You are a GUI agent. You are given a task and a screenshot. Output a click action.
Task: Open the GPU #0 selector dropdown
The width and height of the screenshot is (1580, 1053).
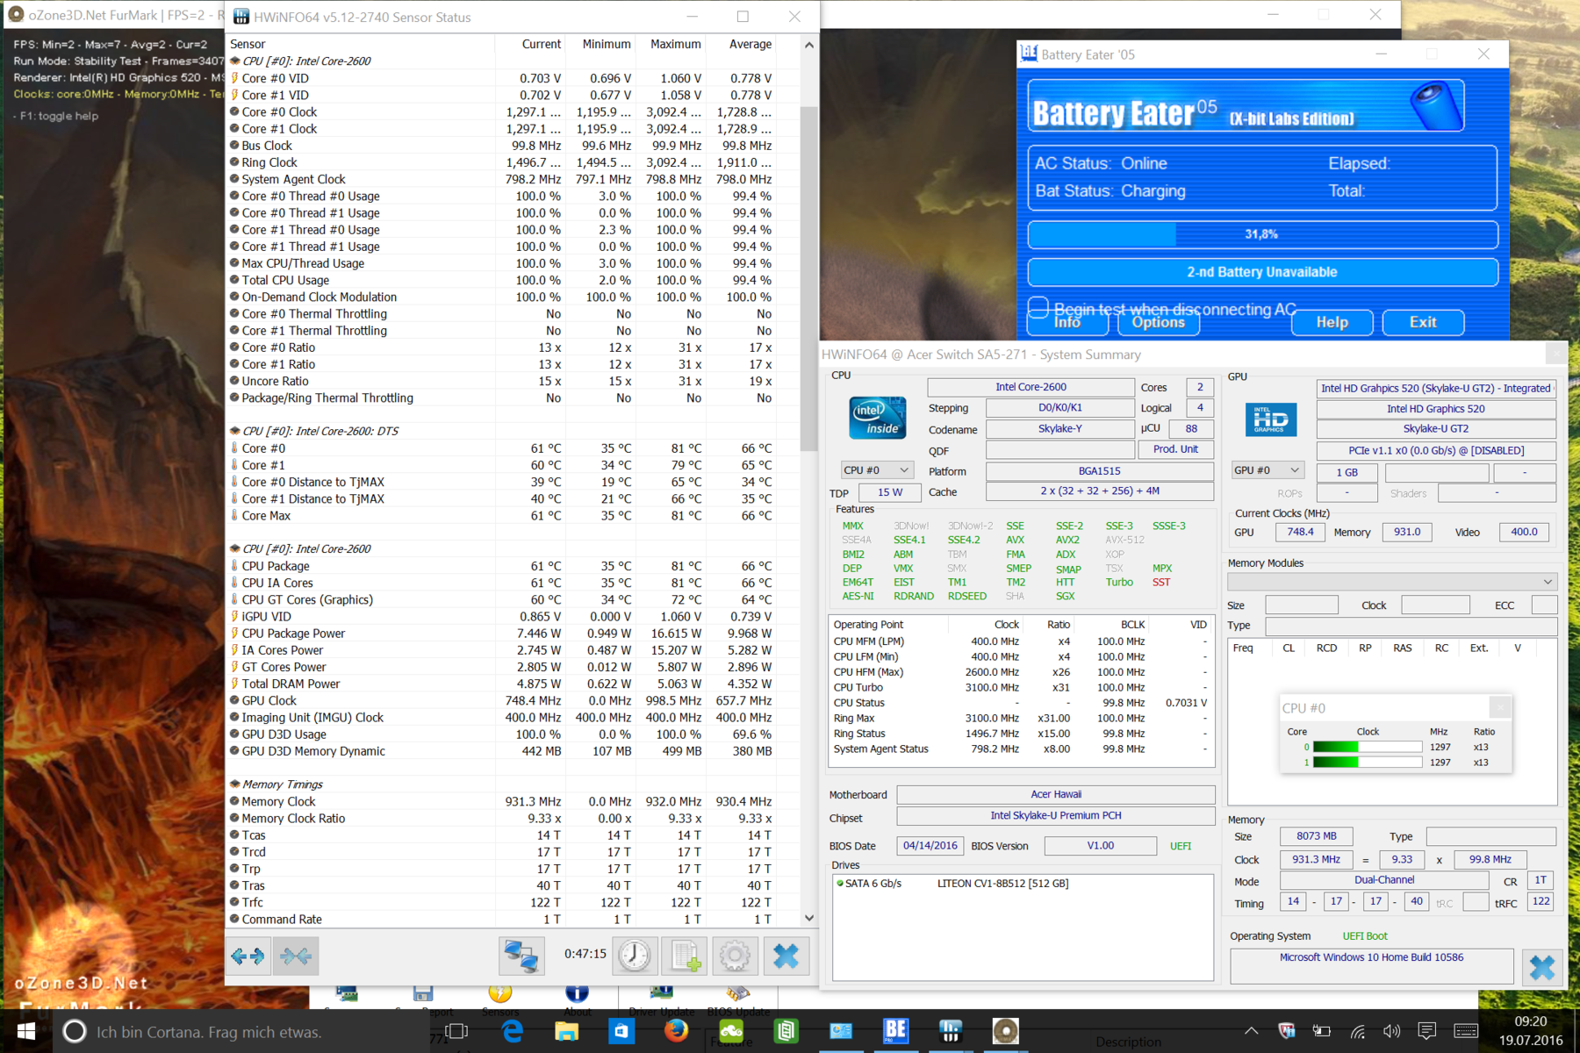pos(1268,470)
